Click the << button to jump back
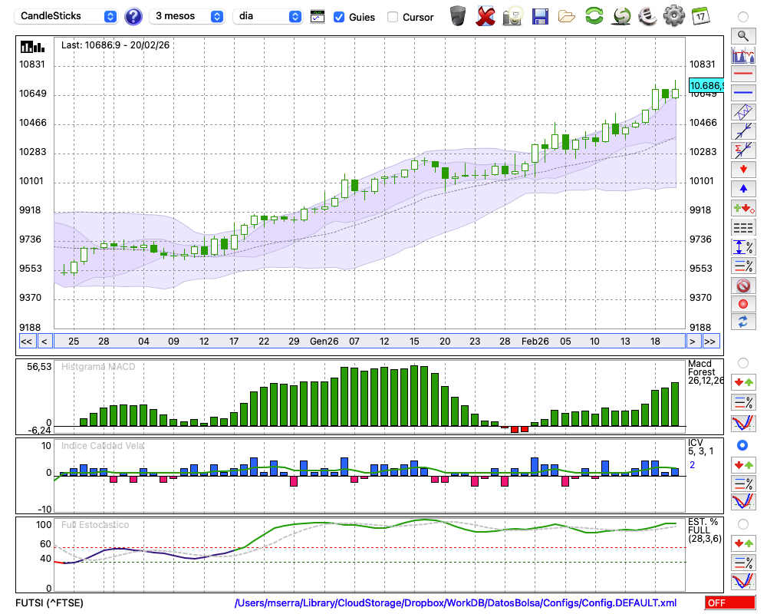 point(26,342)
